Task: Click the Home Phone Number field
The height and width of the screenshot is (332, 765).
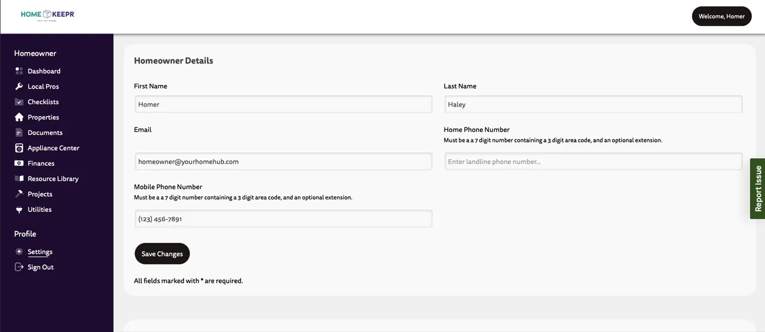Action: coord(593,162)
